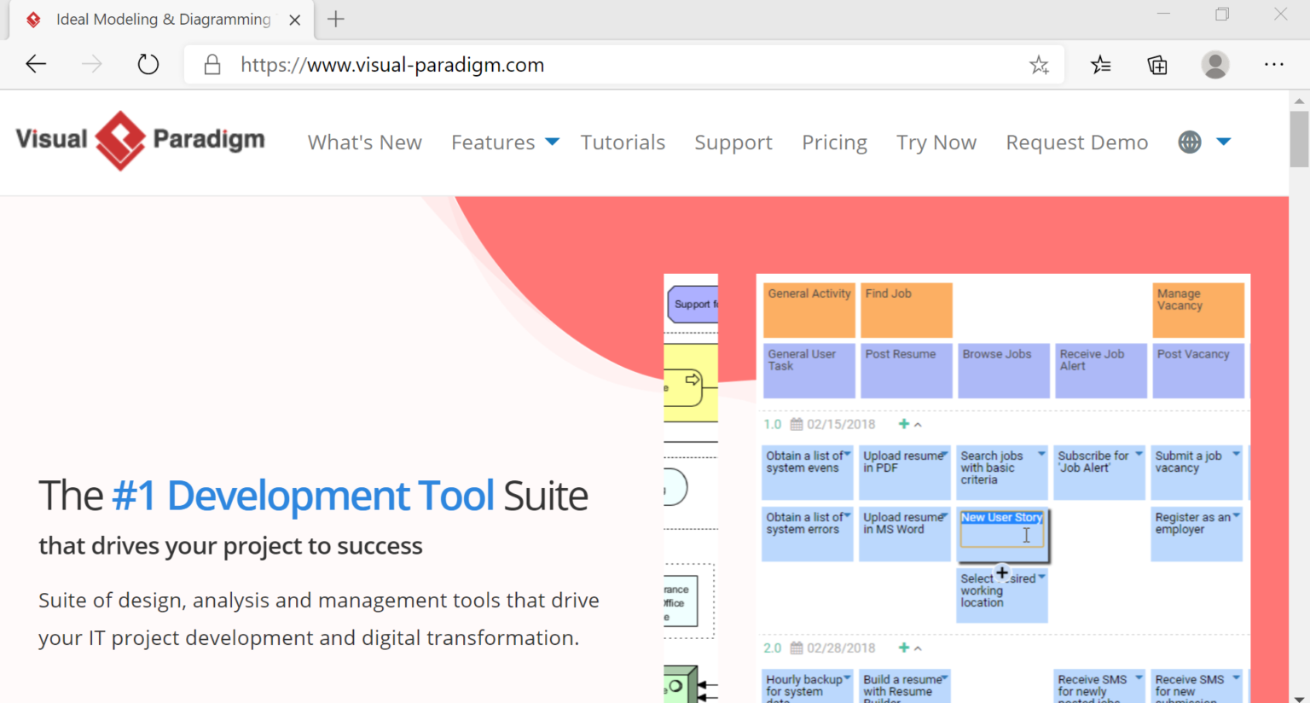
Task: Click the profile avatar icon
Action: pyautogui.click(x=1214, y=64)
